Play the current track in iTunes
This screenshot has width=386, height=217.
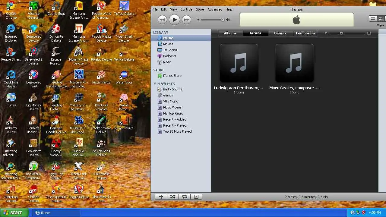(x=174, y=20)
